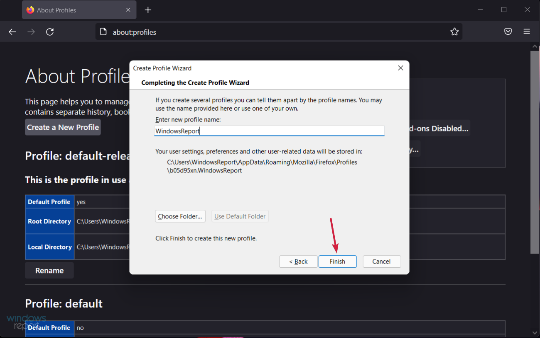Open the Firefox application menu
540x339 pixels.
526,31
